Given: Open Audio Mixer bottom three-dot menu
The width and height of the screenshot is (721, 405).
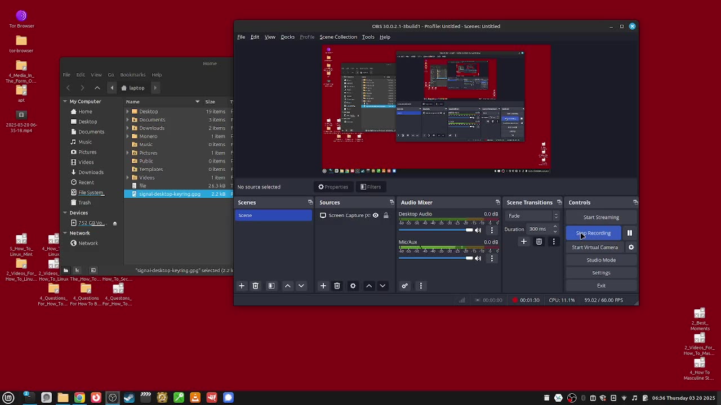Looking at the screenshot, I should coord(421,286).
